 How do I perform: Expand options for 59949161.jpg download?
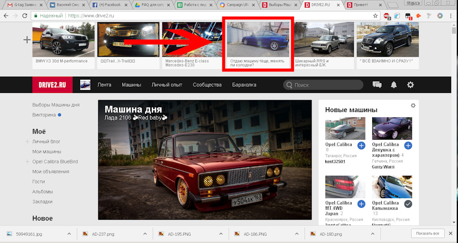pos(69,234)
